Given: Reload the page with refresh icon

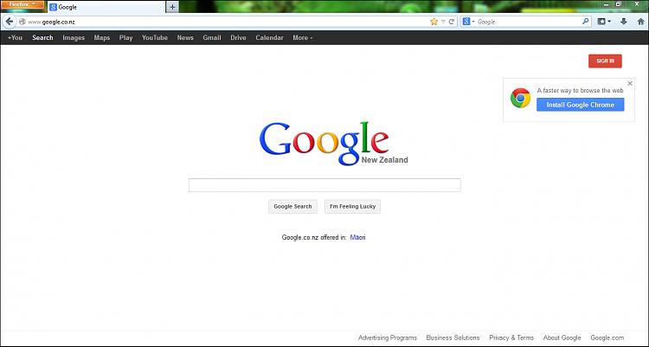Looking at the screenshot, I should point(452,22).
